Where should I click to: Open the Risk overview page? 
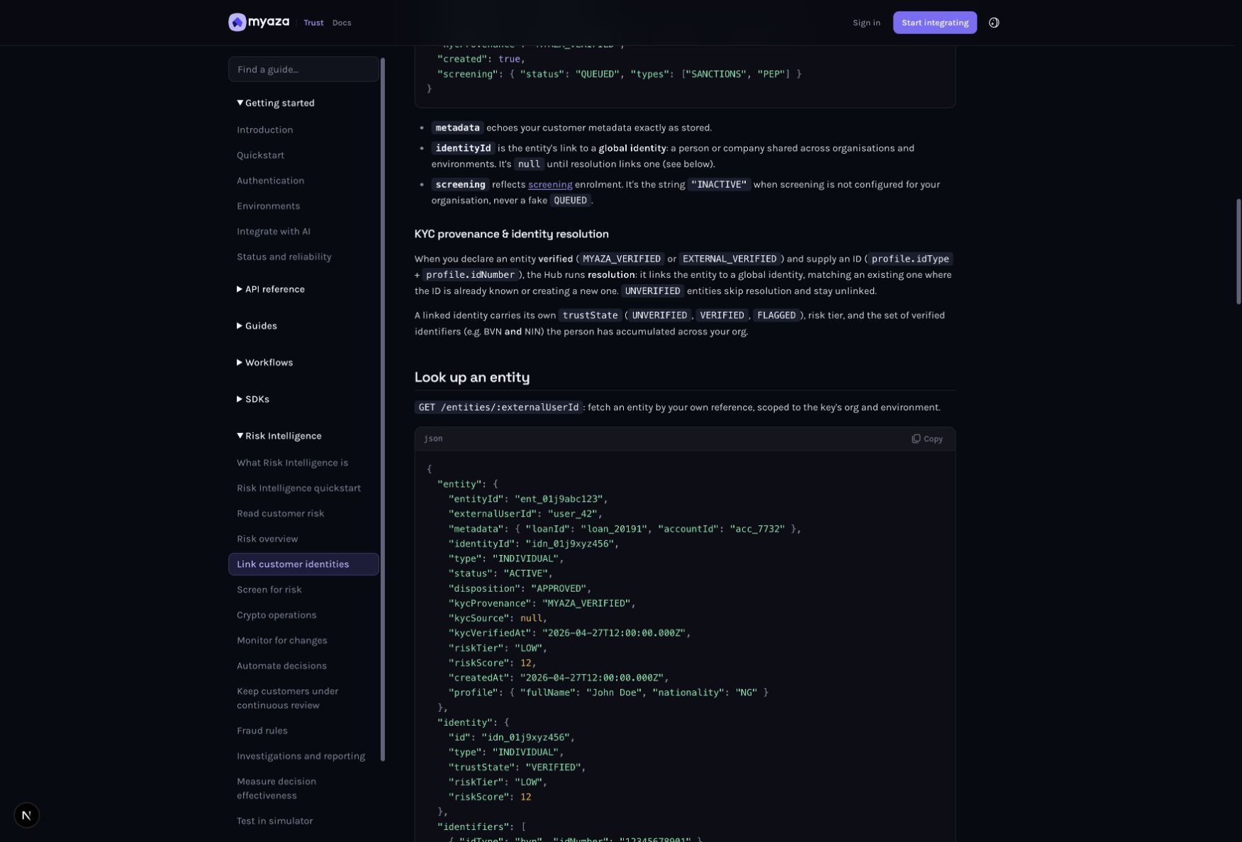pyautogui.click(x=267, y=539)
